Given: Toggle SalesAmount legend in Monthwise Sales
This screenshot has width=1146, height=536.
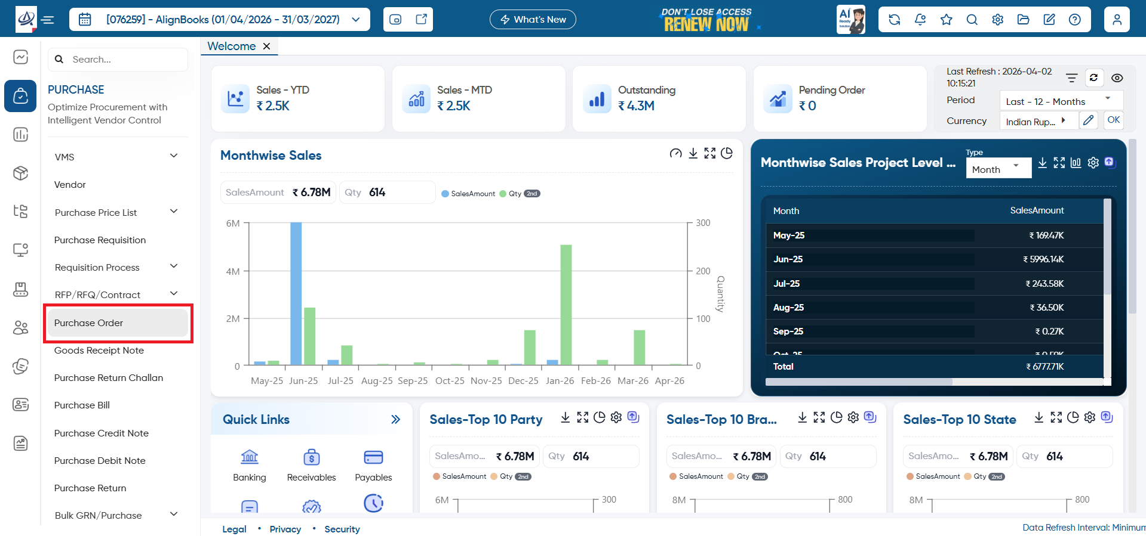Looking at the screenshot, I should coord(468,194).
